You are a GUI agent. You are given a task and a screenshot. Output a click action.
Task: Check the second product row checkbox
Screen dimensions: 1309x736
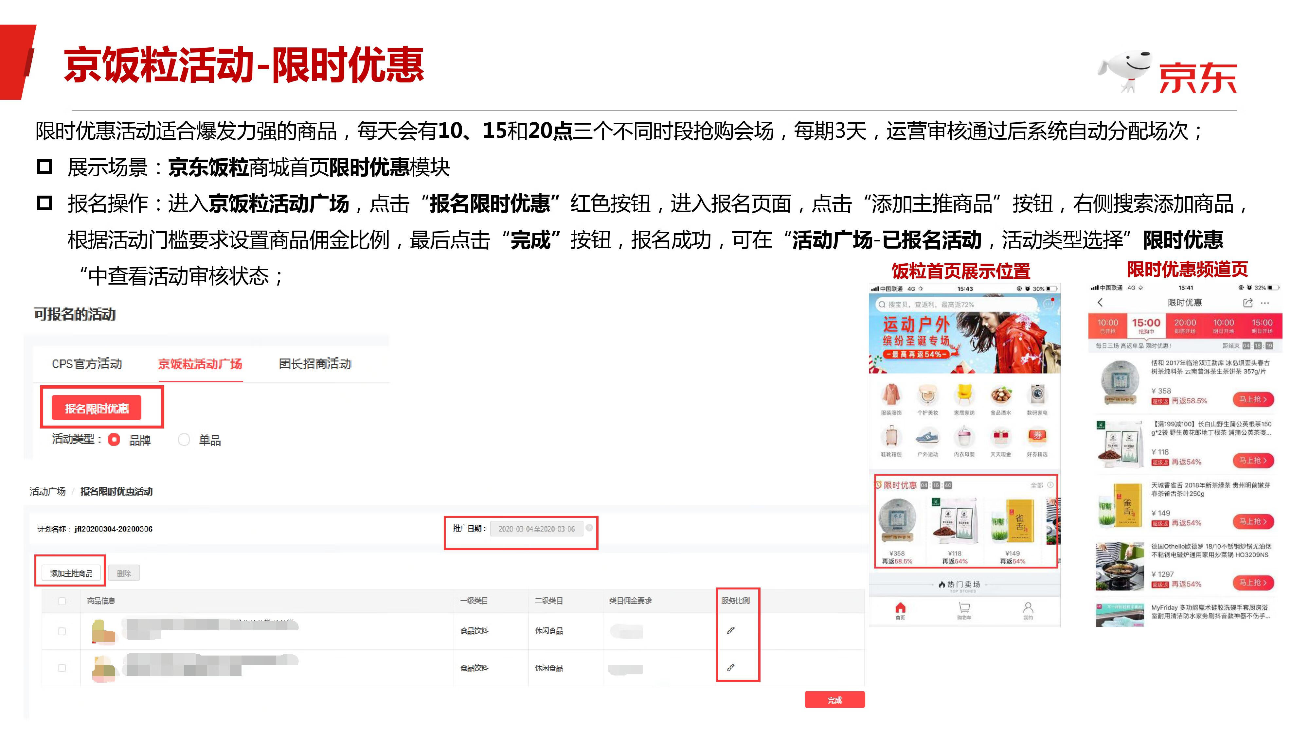[x=62, y=667]
